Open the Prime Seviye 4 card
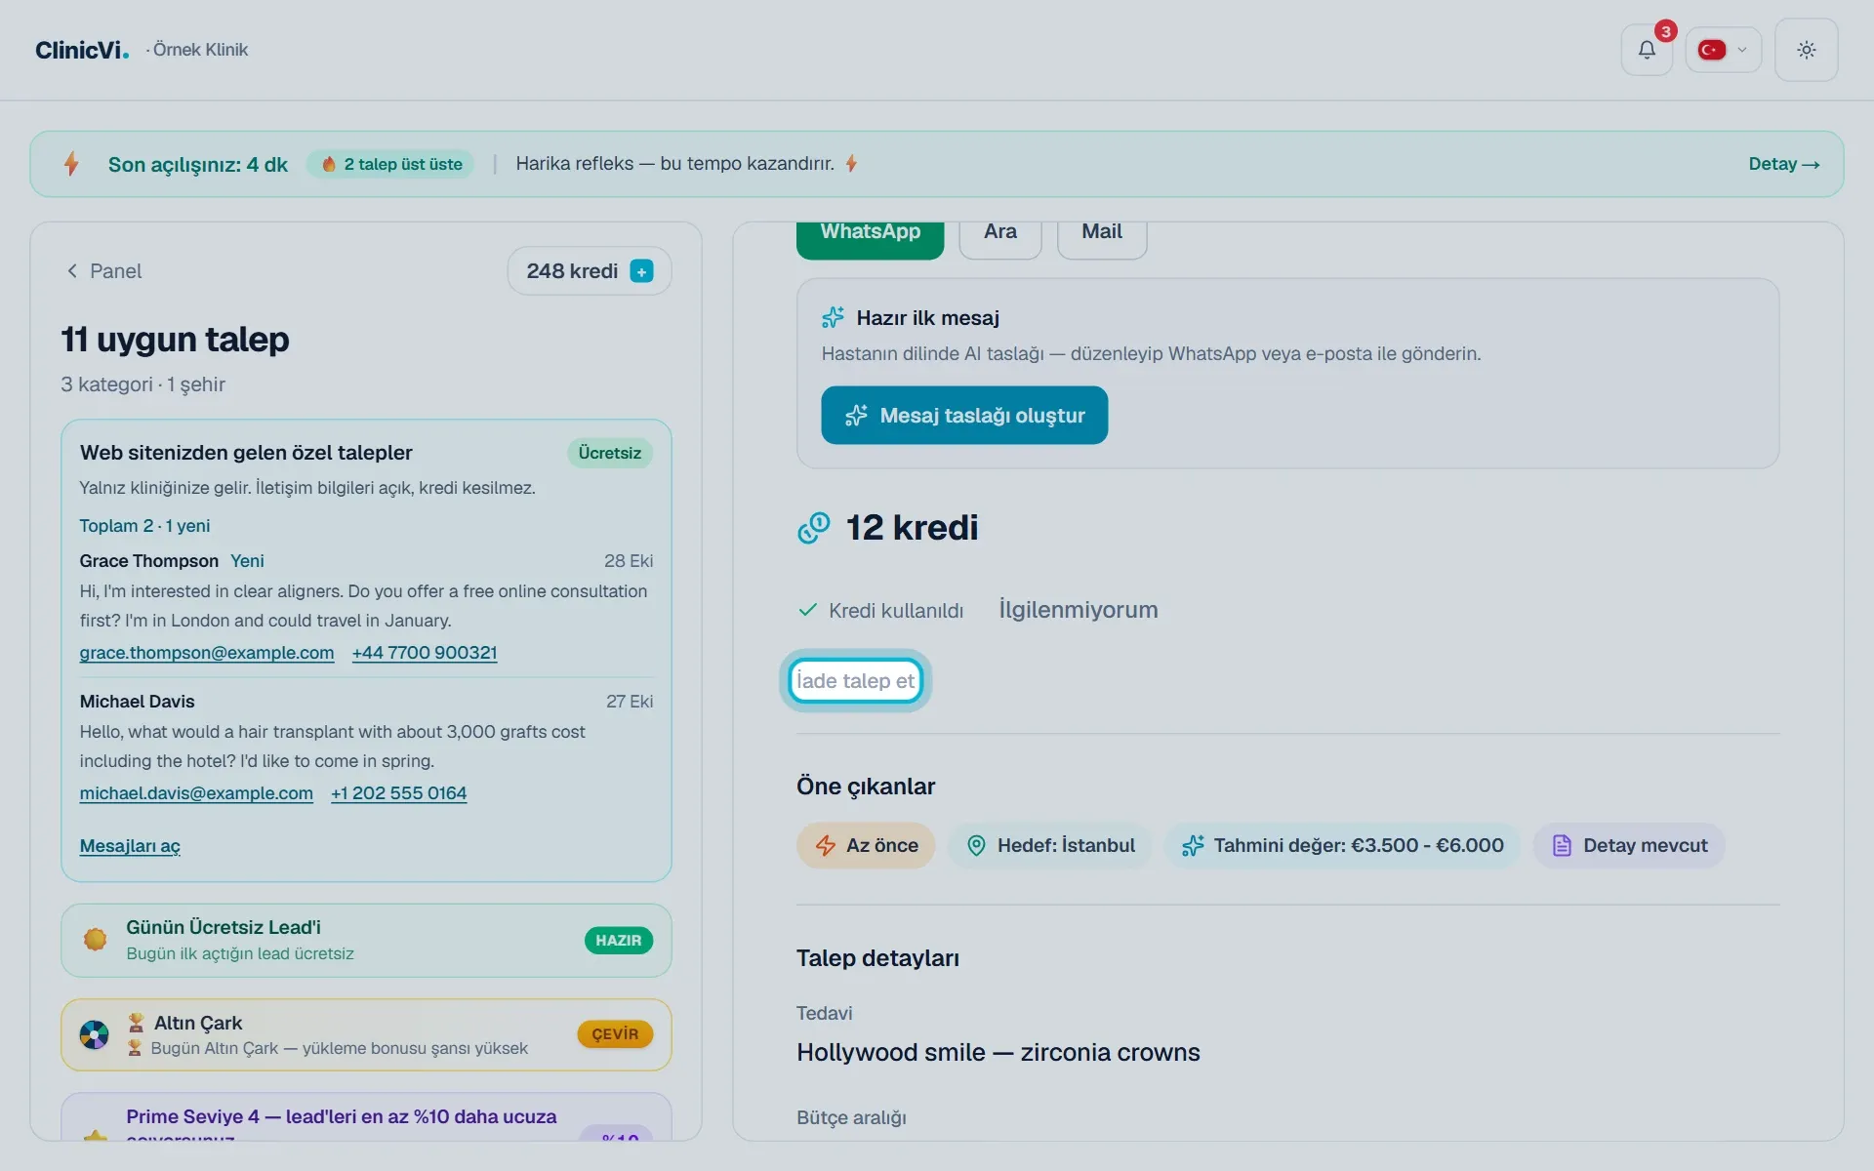Viewport: 1874px width, 1171px height. [366, 1116]
